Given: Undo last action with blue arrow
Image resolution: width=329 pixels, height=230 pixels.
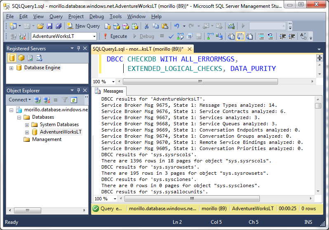Looking at the screenshot, I should 177,26.
